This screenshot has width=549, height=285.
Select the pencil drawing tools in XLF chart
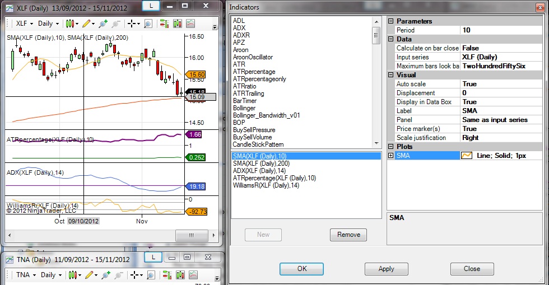point(89,24)
